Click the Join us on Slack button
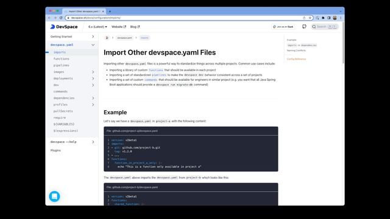This screenshot has height=219, width=390. [x=283, y=27]
